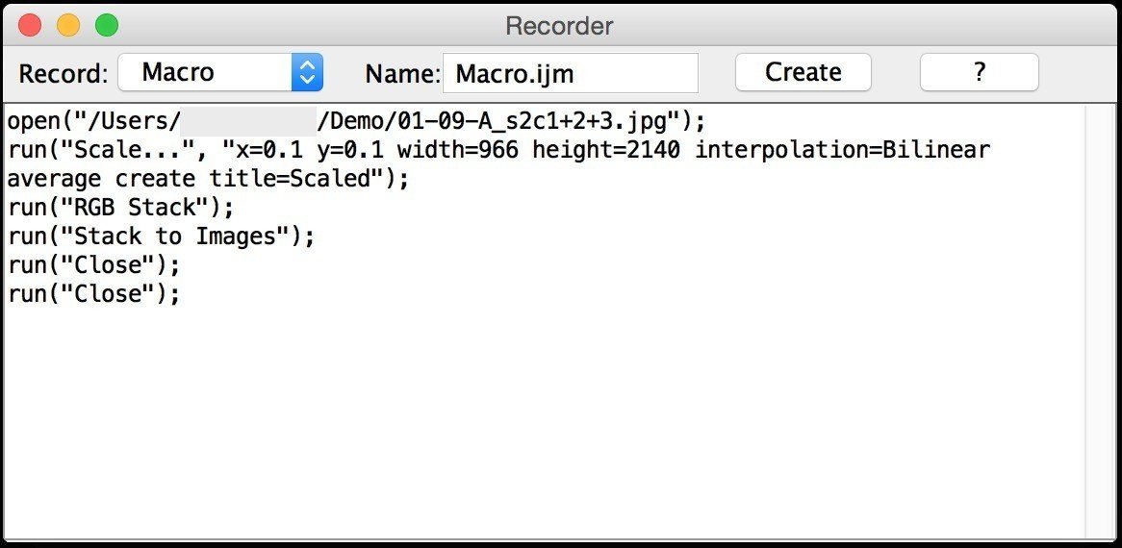The image size is (1122, 548).
Task: Close the Recorder window with red button
Action: tap(30, 26)
